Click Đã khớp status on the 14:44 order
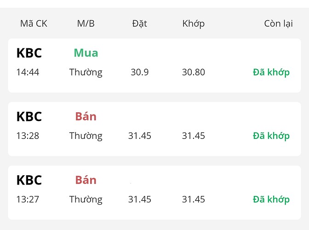The width and height of the screenshot is (309, 230). pyautogui.click(x=271, y=72)
